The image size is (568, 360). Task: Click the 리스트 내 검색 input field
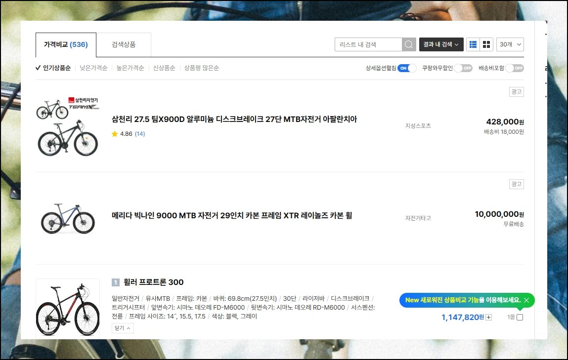pos(368,44)
